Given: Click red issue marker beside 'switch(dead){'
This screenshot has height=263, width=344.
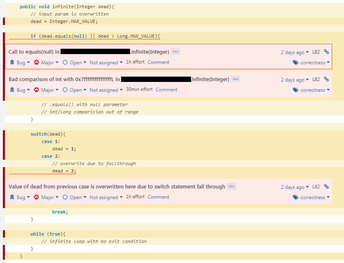Looking at the screenshot, I should point(4,145).
